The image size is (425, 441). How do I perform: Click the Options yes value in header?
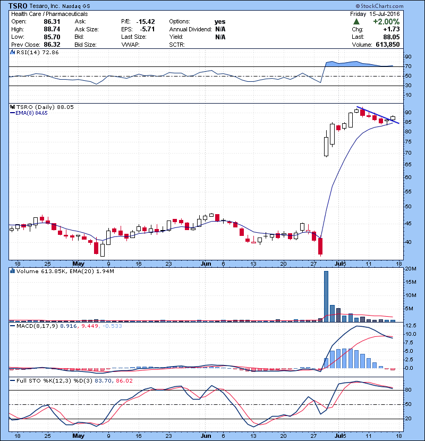[x=220, y=22]
